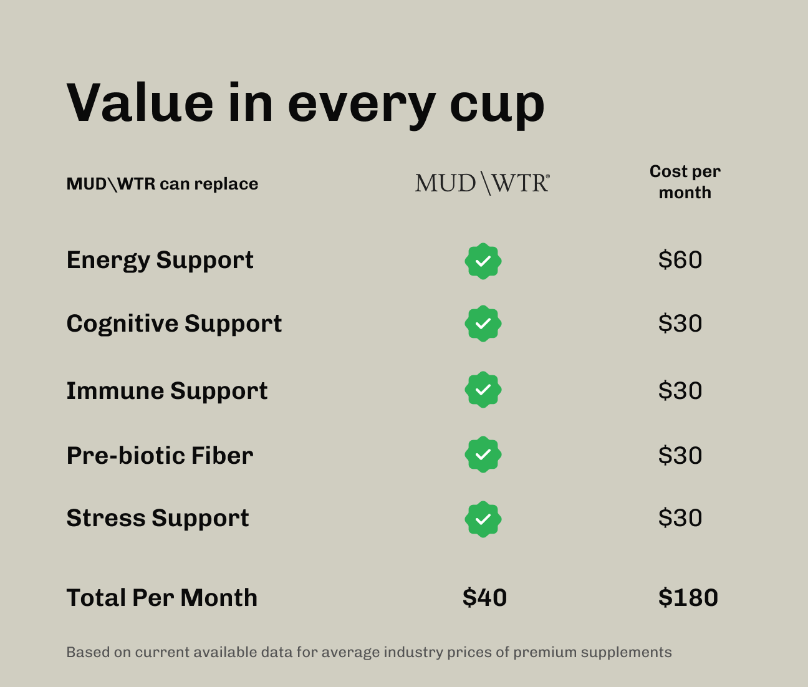Click the green checkmark beside Energy Support

[483, 261]
